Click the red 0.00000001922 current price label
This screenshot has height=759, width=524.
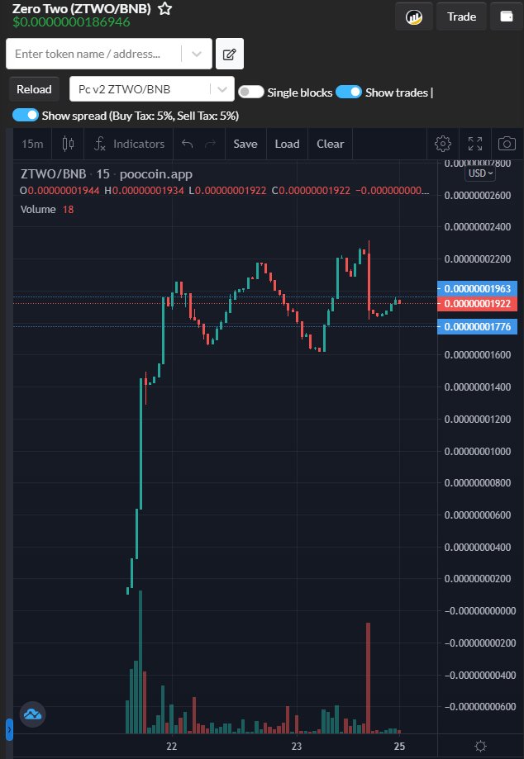coord(478,303)
